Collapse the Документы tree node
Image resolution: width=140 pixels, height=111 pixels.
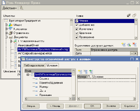(6, 37)
